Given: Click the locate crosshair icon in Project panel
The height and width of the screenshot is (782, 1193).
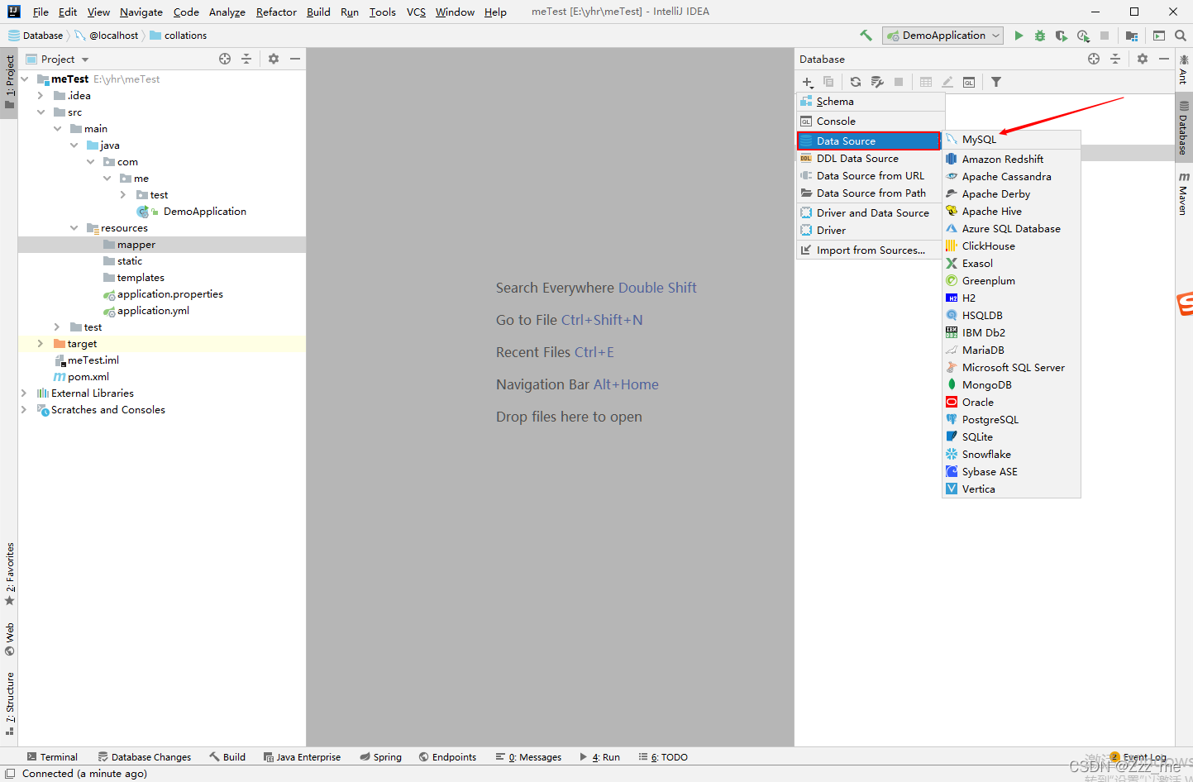Looking at the screenshot, I should [225, 59].
